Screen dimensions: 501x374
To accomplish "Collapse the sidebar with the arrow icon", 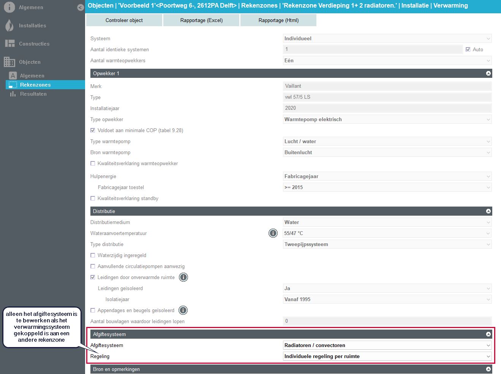I will pos(80,7).
